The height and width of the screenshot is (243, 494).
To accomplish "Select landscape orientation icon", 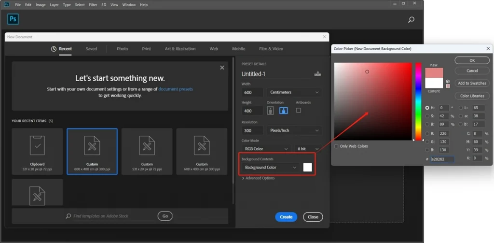I will [x=284, y=111].
